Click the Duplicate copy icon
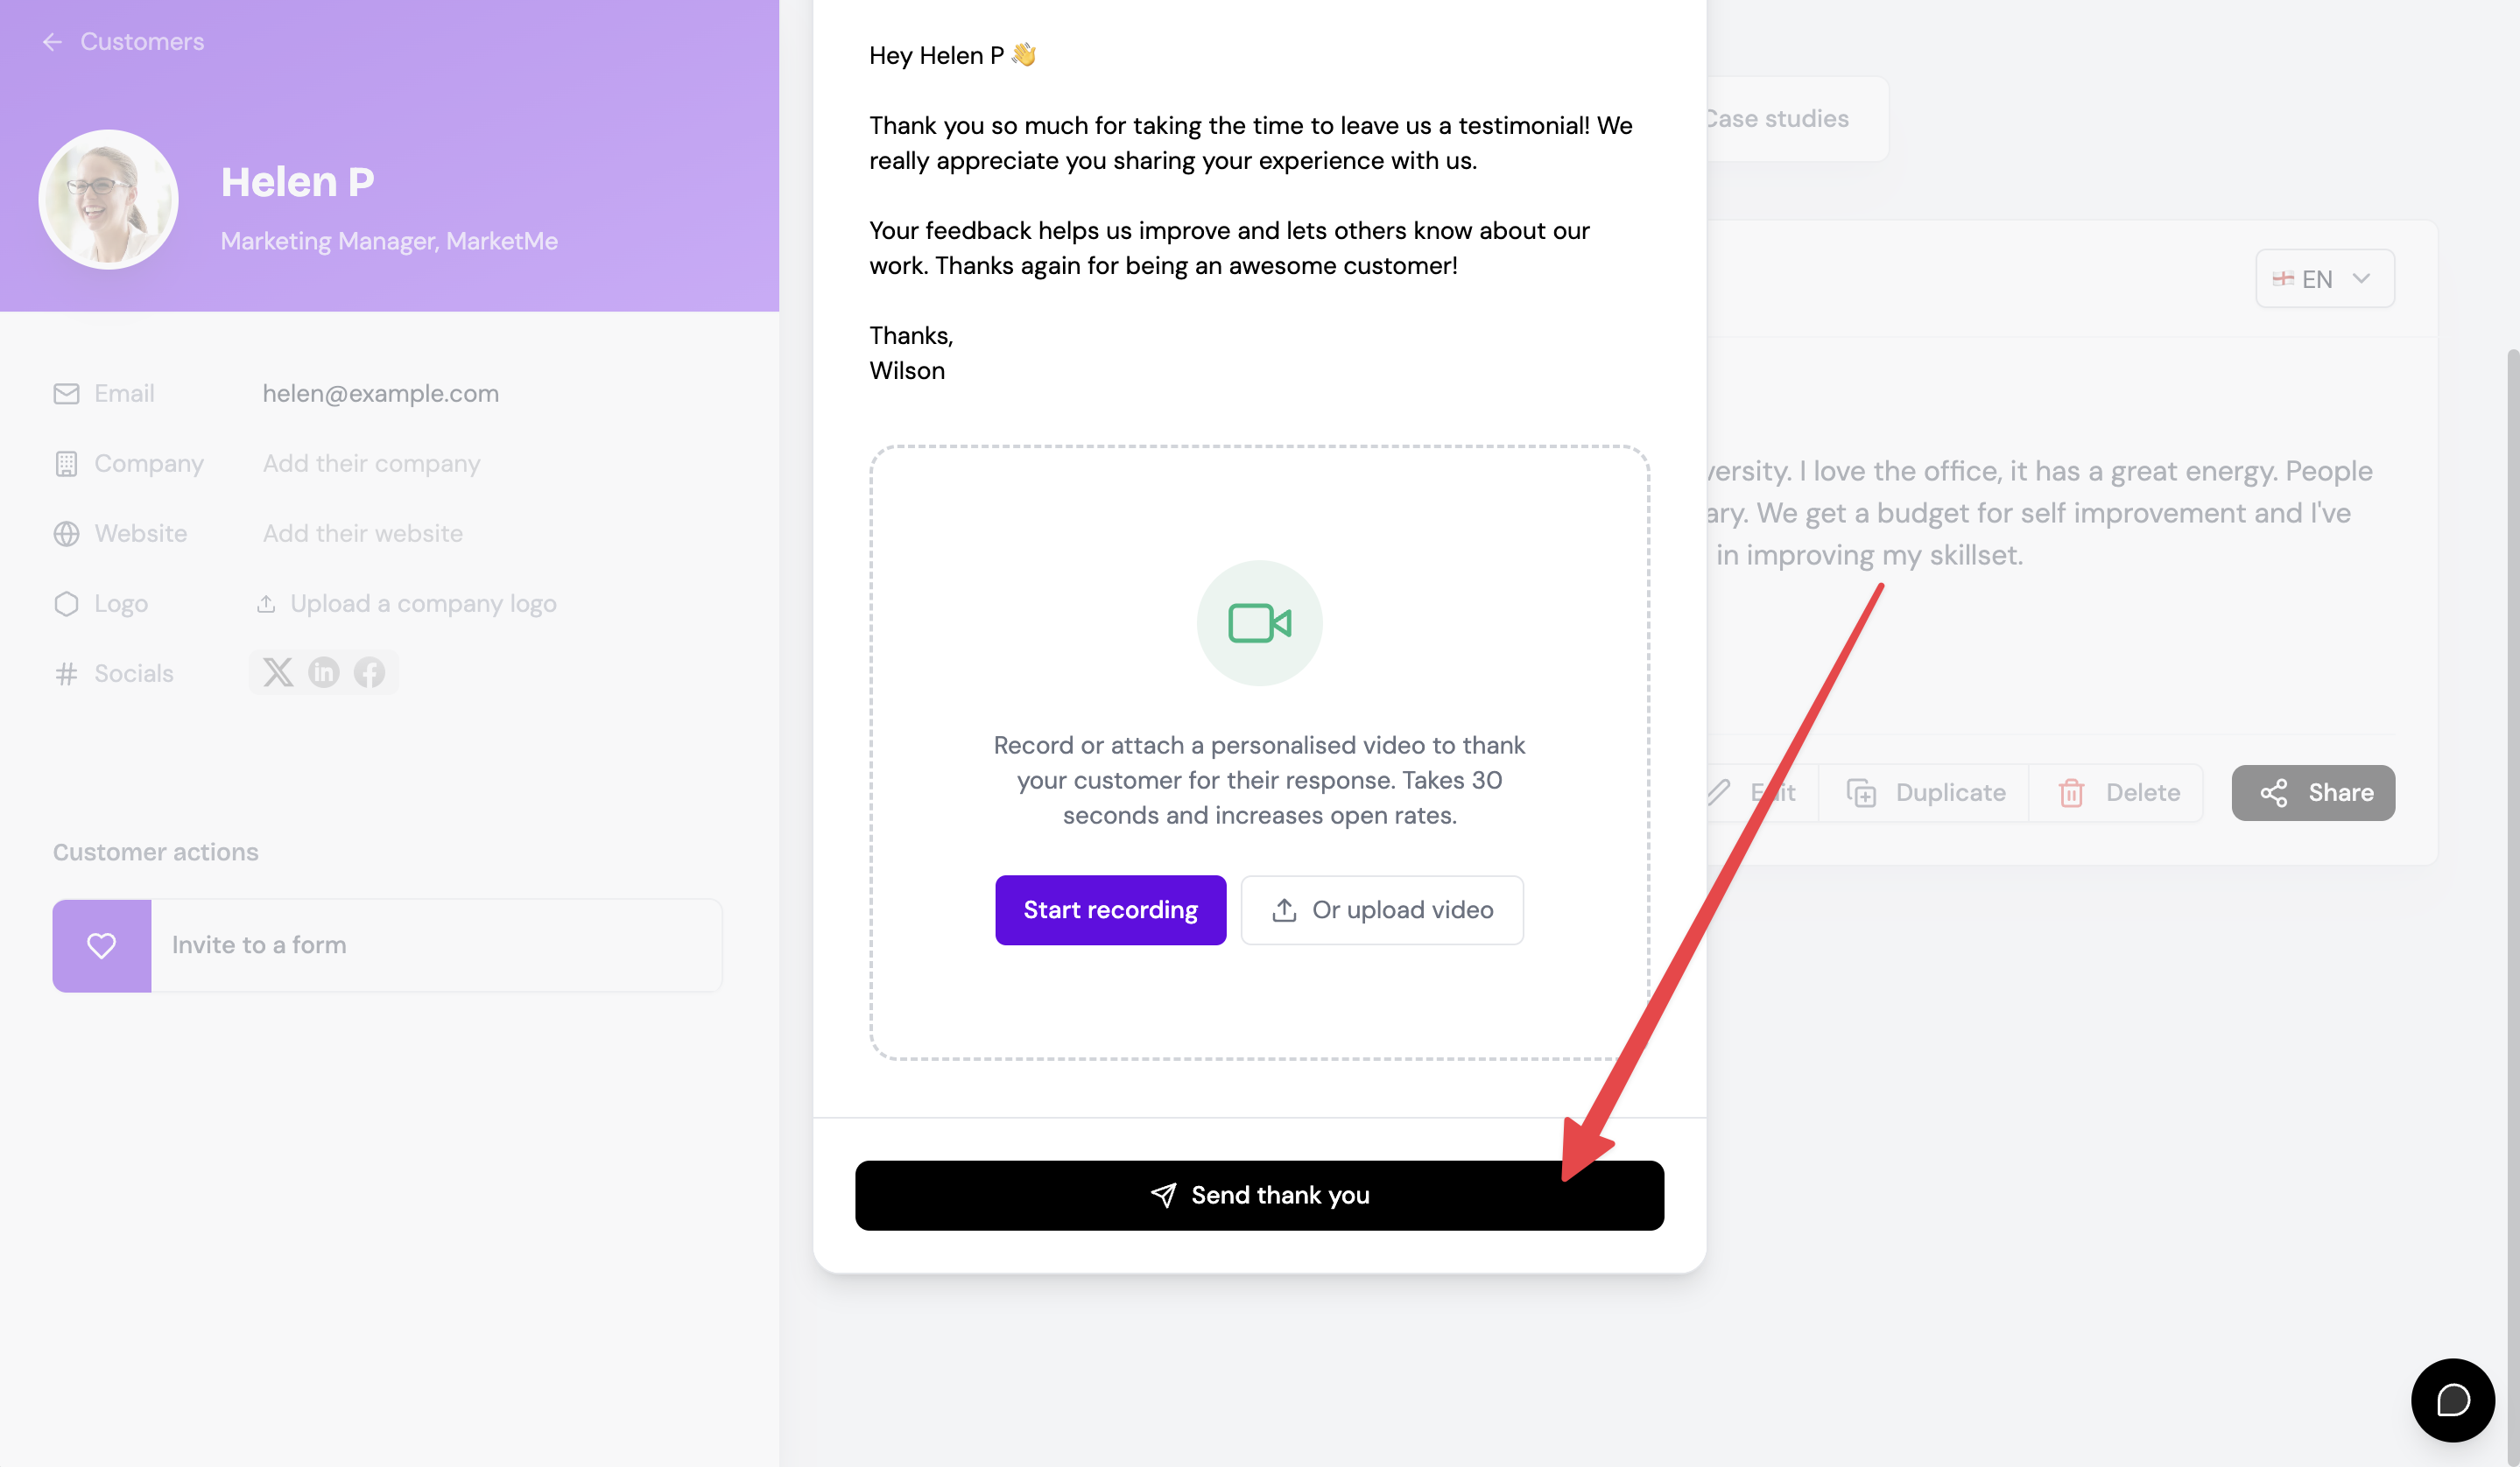The width and height of the screenshot is (2520, 1467). (x=1861, y=794)
